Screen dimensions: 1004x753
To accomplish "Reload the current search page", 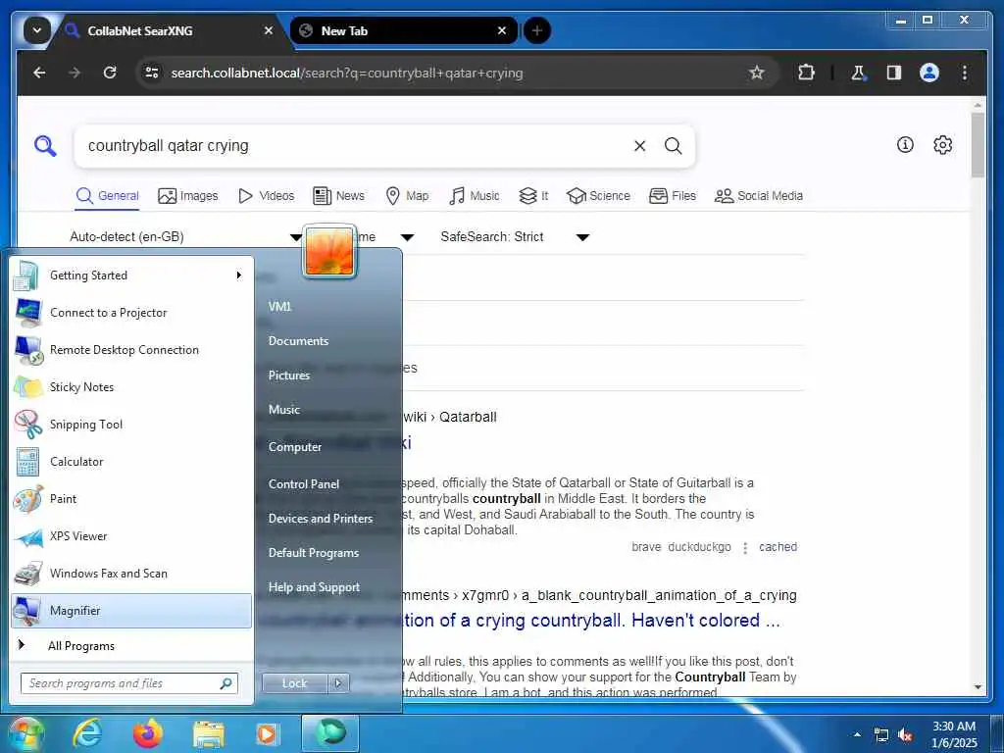I will point(110,73).
